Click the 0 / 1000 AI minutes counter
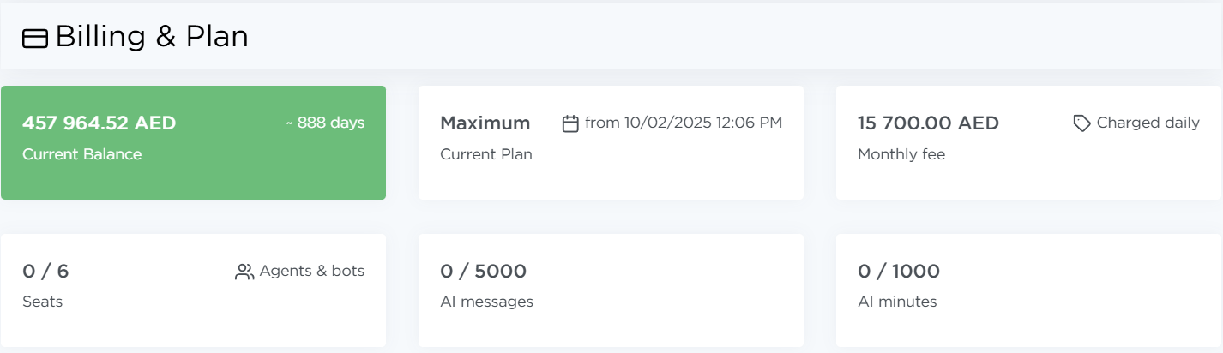1223x353 pixels. point(899,272)
